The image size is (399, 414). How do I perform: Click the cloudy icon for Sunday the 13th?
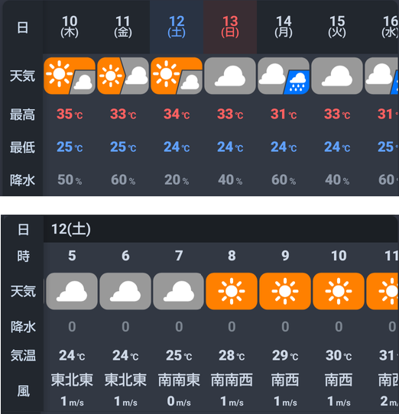pyautogui.click(x=230, y=76)
